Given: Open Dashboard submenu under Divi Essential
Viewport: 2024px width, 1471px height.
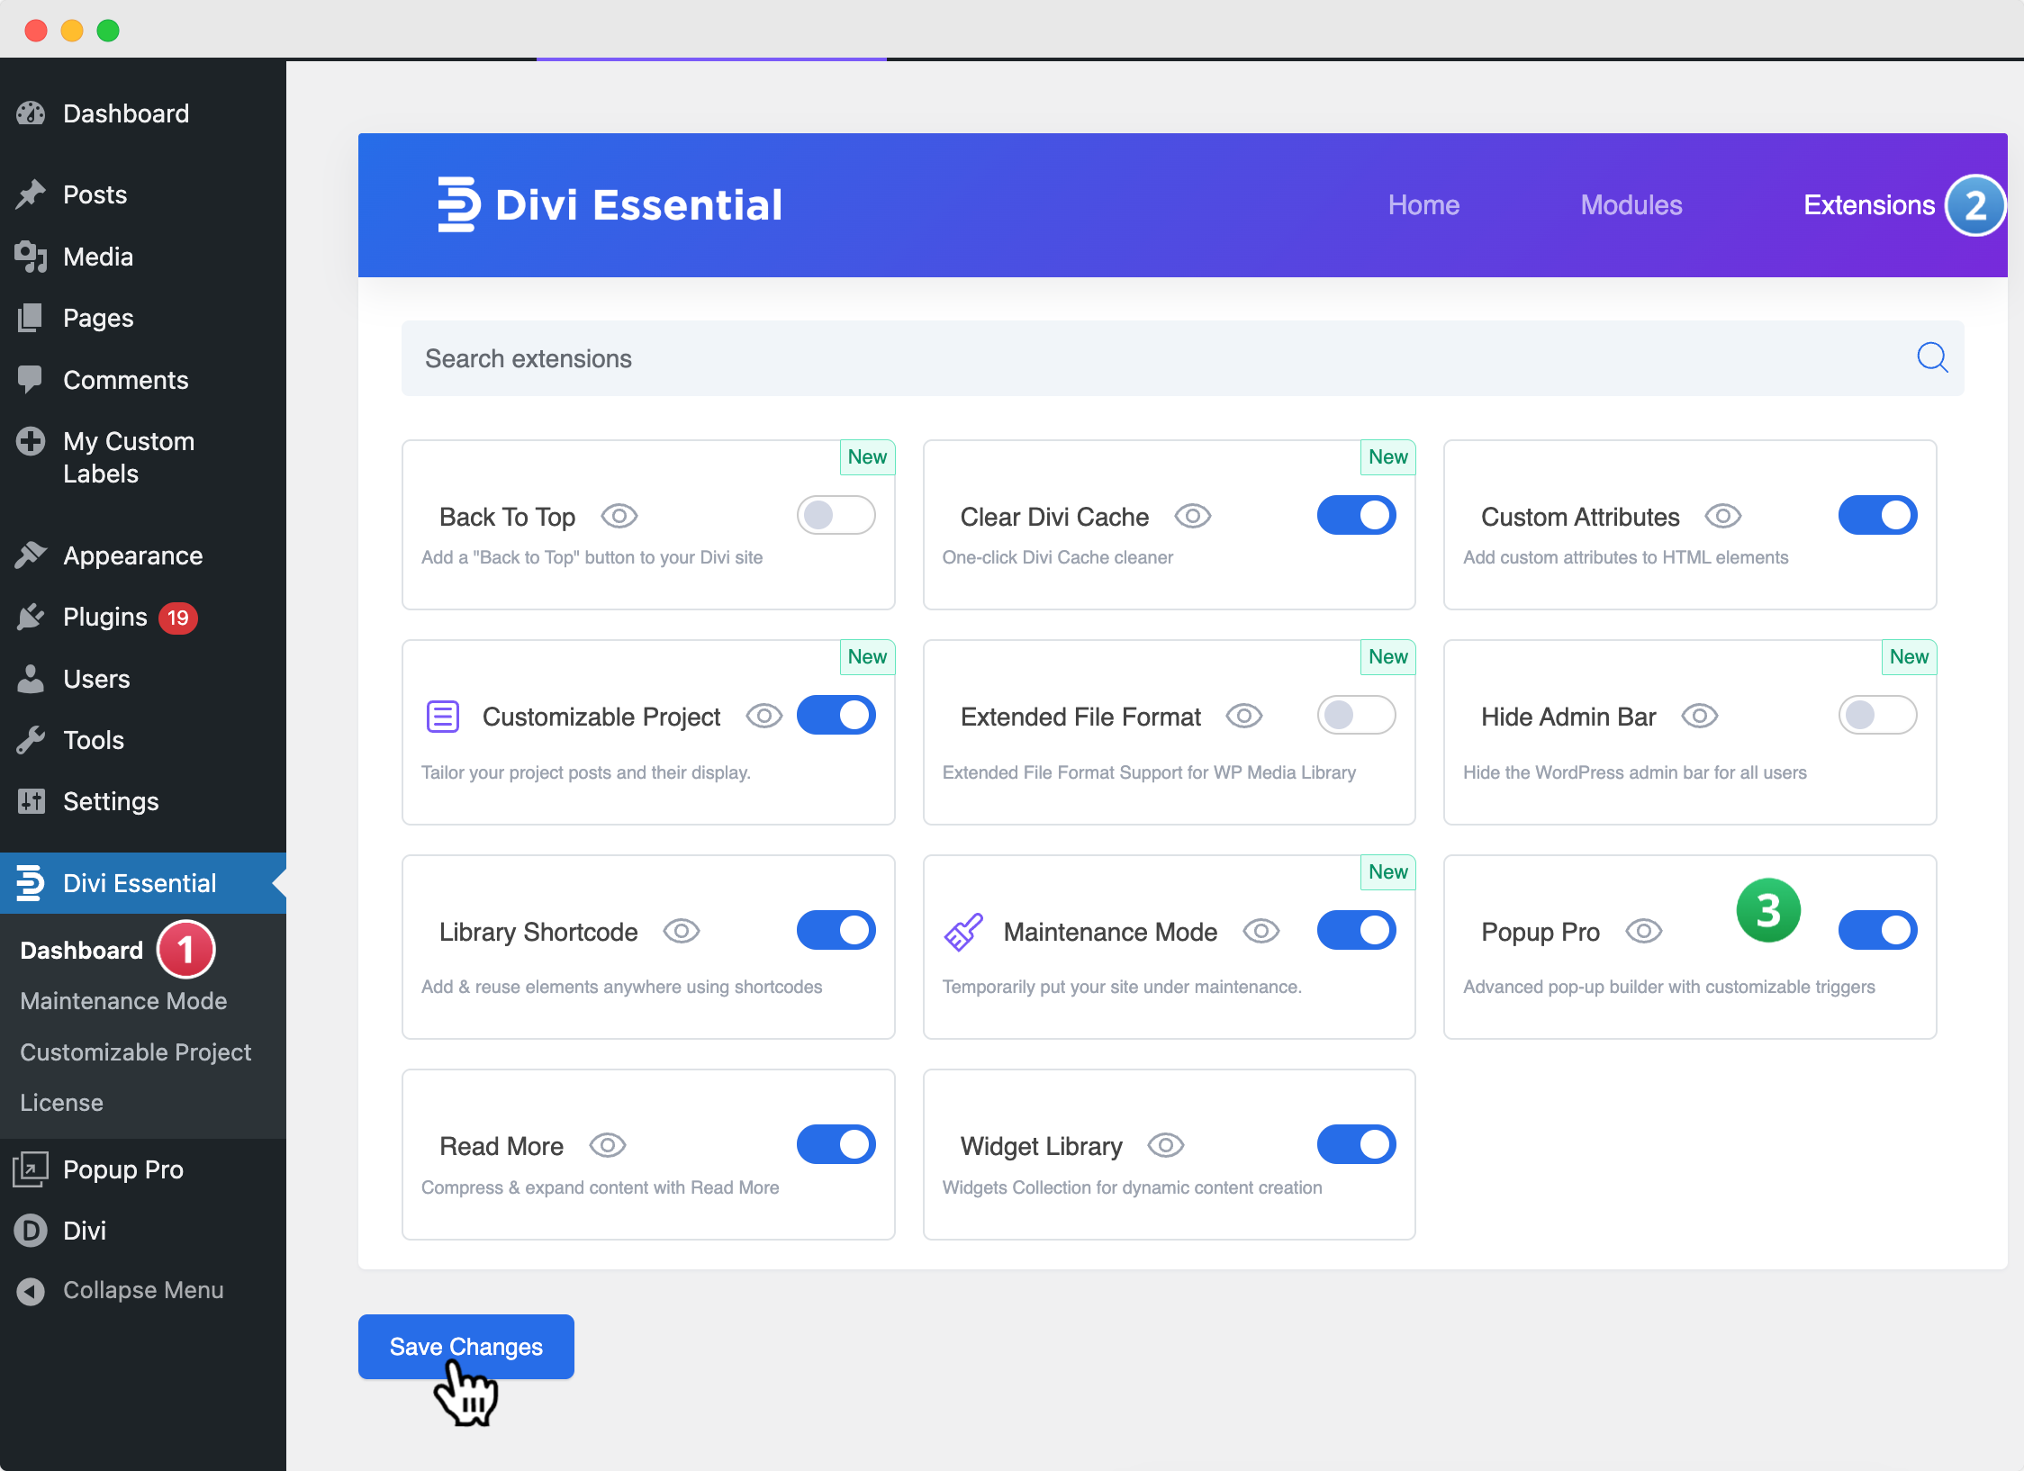Looking at the screenshot, I should coord(82,951).
